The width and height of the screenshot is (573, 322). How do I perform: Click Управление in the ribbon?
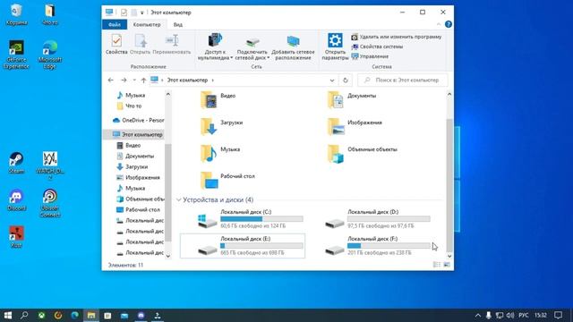click(x=370, y=56)
